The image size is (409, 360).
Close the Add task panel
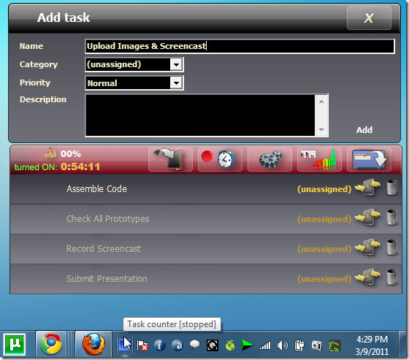tap(369, 18)
